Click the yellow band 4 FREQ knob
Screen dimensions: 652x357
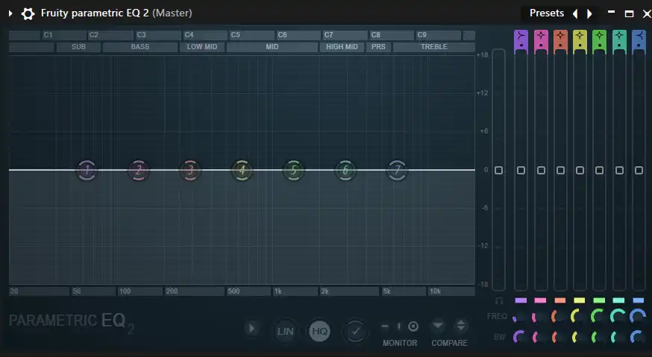coord(579,317)
